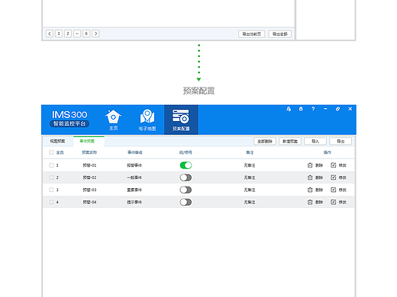Click the ellipsis page button in pagination
Screen dimensions: 397x297
(x=77, y=34)
